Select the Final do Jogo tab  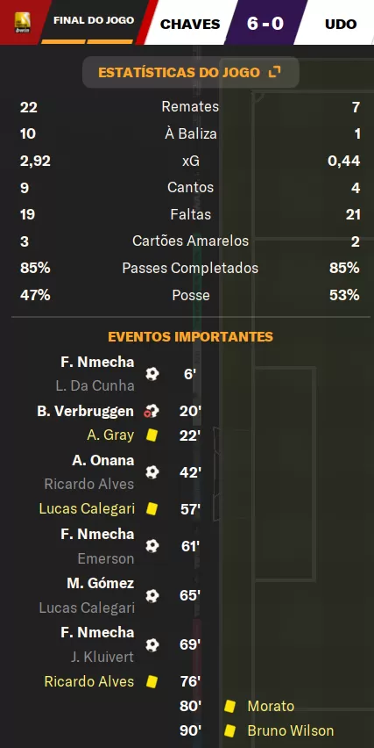click(x=94, y=20)
